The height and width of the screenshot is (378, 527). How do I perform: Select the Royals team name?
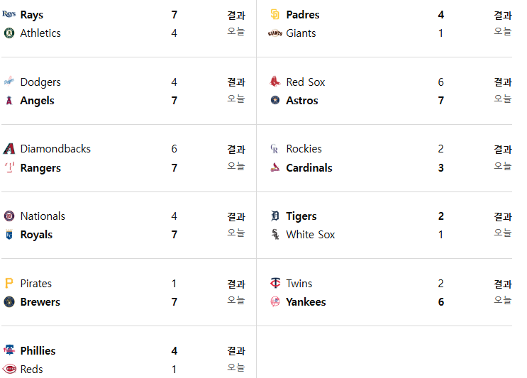click(x=36, y=235)
